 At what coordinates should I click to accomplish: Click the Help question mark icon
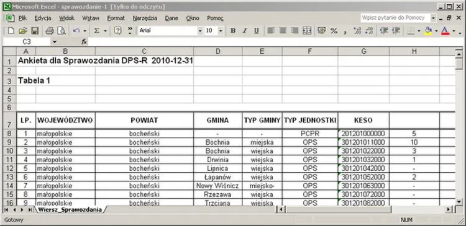pos(118,30)
